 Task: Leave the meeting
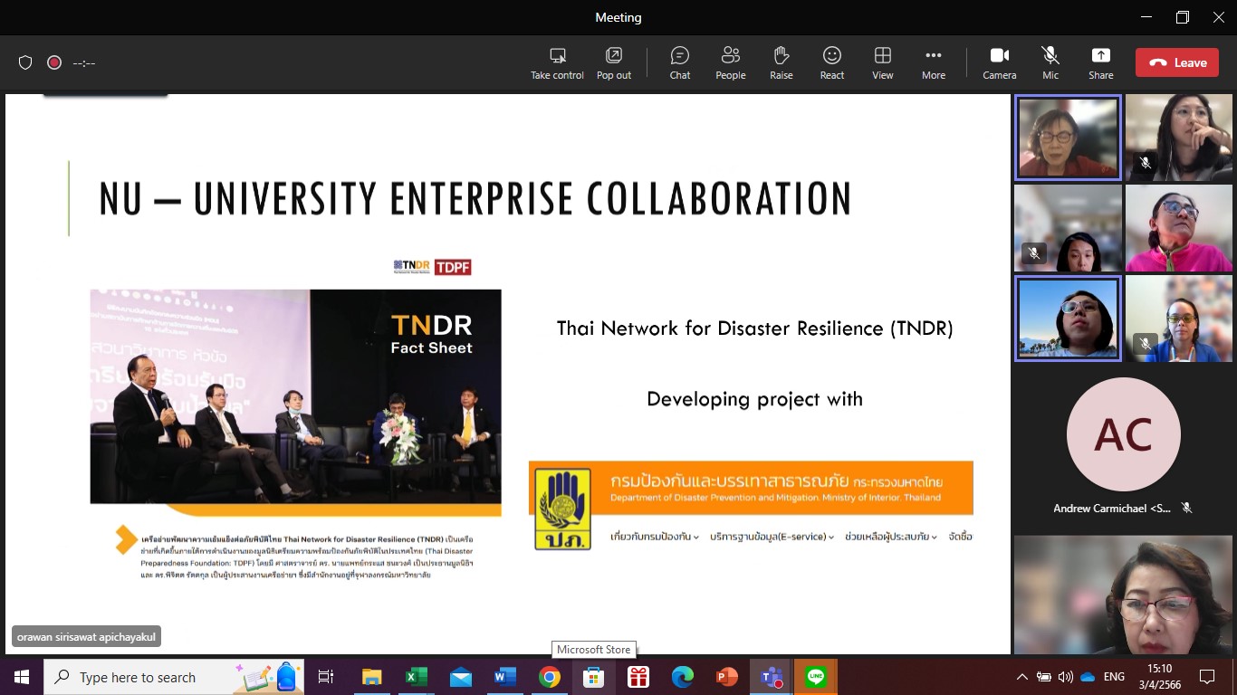click(x=1177, y=62)
